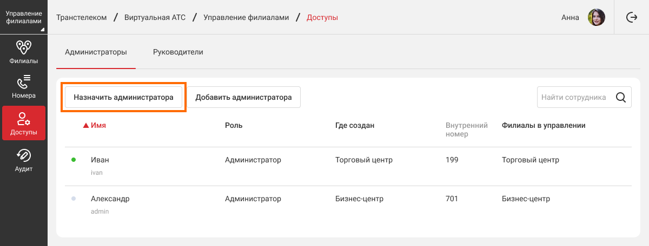Open the Номера phone icon section
Screen dimensions: 649x246
click(24, 87)
